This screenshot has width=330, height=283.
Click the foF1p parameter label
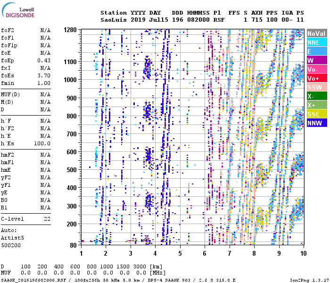[9, 45]
